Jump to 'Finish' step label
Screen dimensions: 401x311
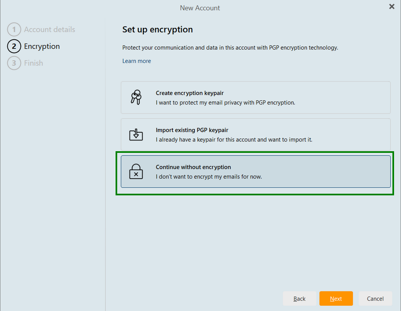point(33,63)
